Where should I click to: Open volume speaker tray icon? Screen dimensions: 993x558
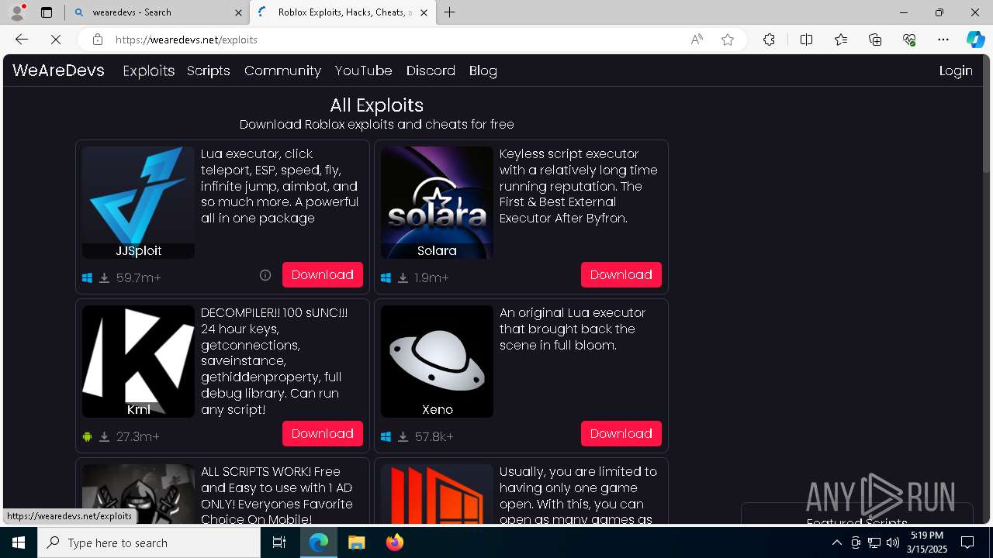(893, 542)
